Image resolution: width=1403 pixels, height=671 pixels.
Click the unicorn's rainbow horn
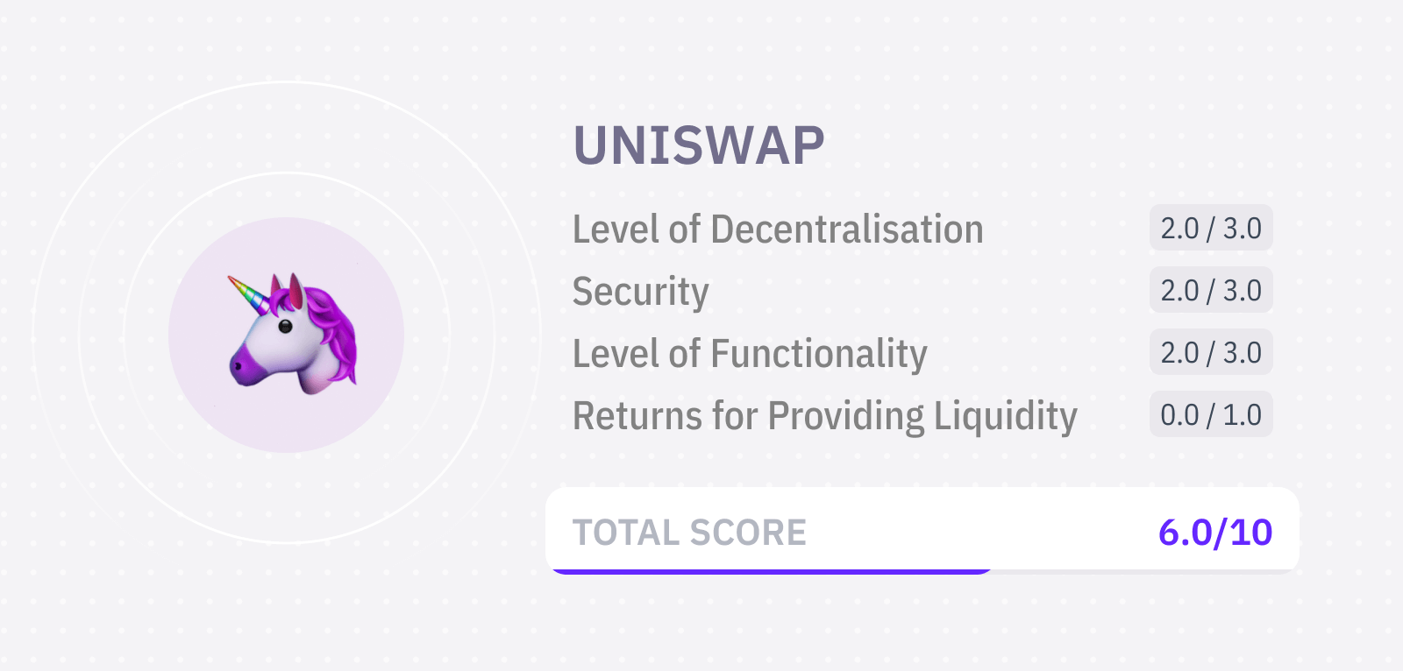(x=249, y=294)
